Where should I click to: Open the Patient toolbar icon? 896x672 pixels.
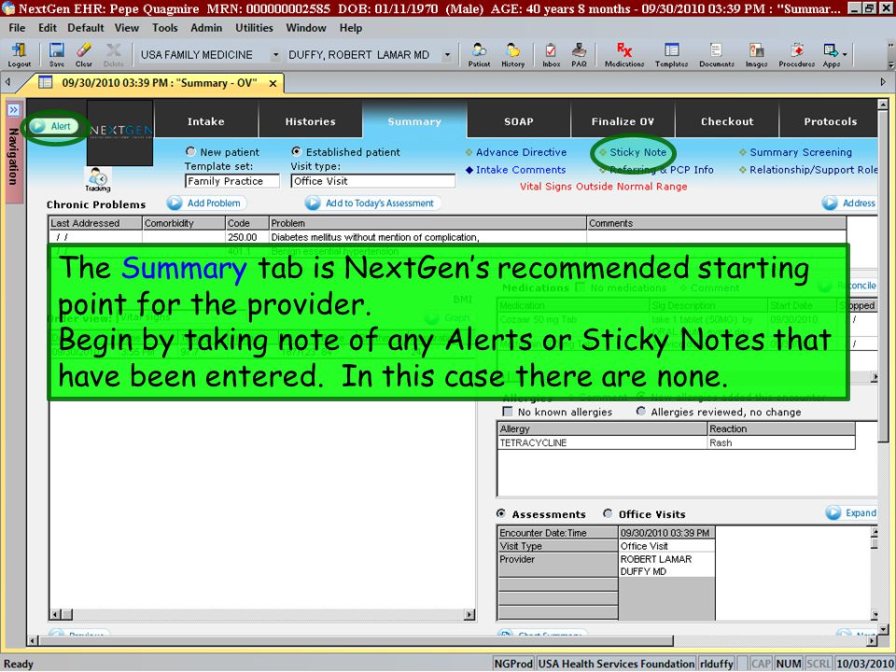[x=479, y=55]
